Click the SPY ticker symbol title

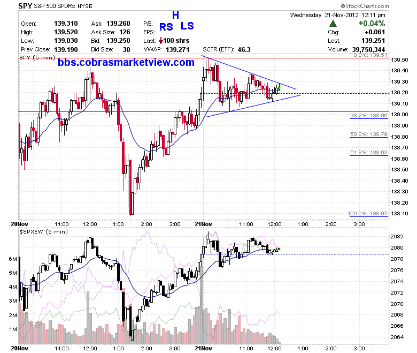click(25, 6)
